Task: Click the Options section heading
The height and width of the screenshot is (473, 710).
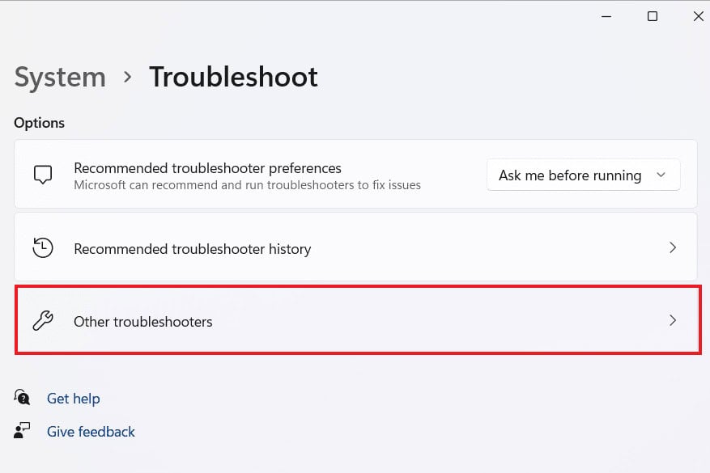Action: coord(39,122)
